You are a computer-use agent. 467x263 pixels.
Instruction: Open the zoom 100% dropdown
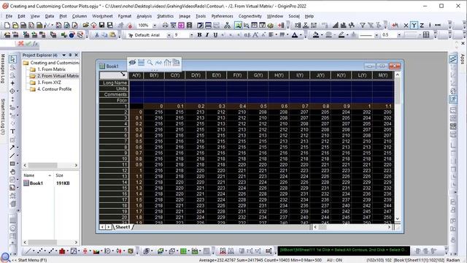pyautogui.click(x=155, y=26)
